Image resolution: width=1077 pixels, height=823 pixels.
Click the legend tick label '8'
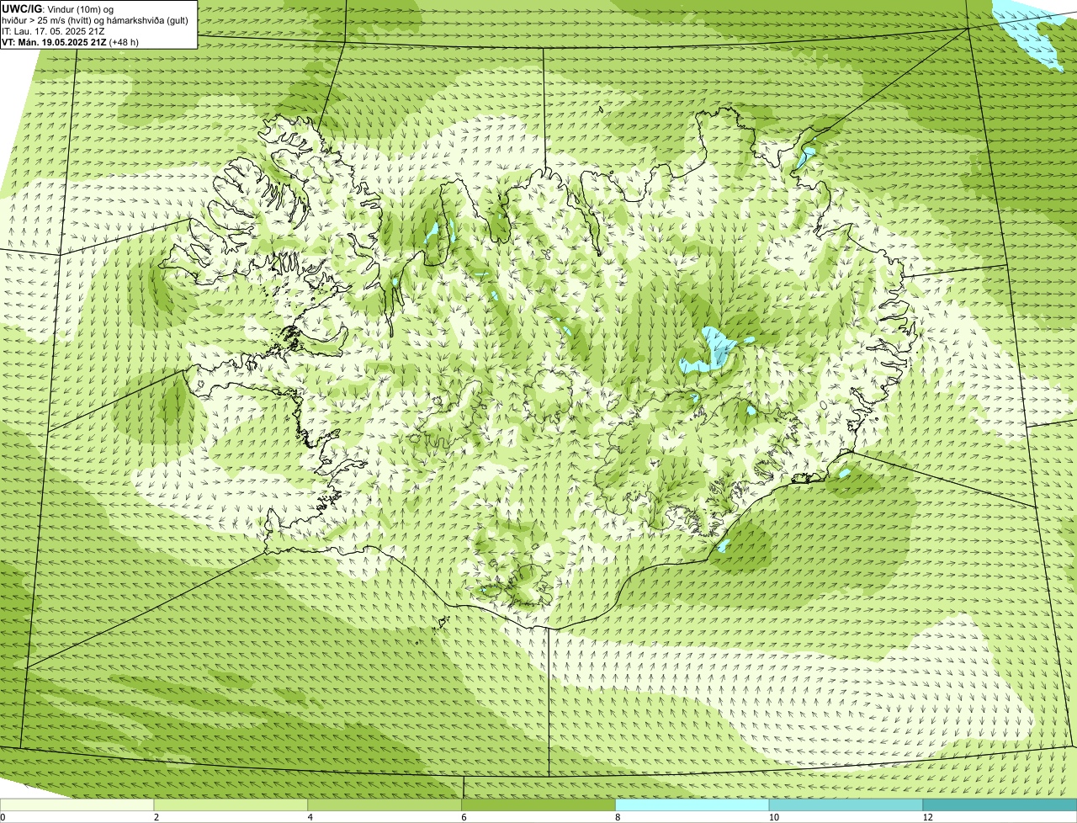[x=618, y=817]
